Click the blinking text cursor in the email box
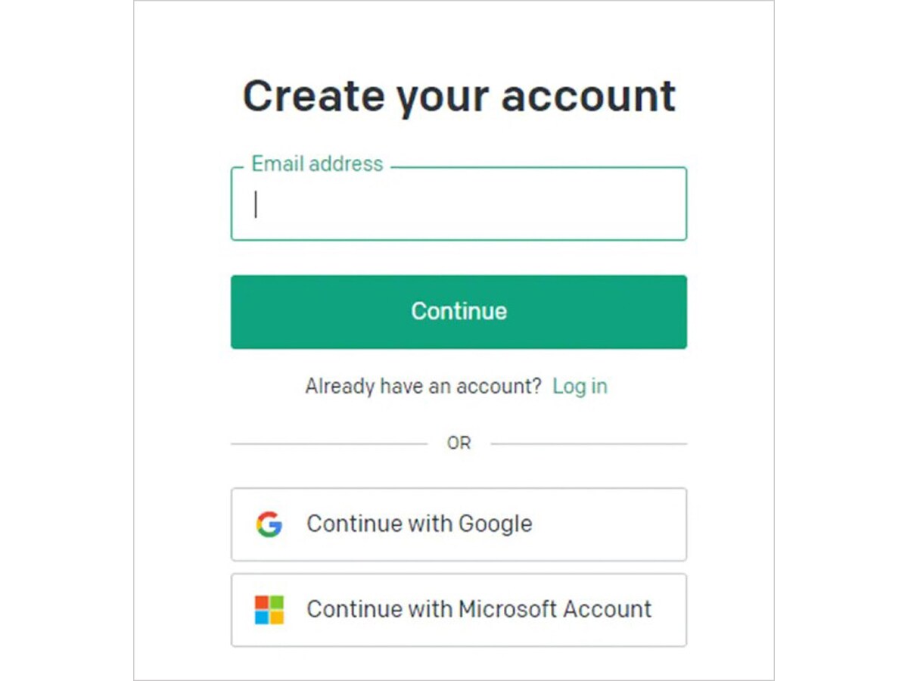The image size is (908, 681). 256,204
